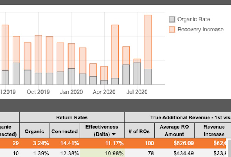Click the # of ROs column header

pyautogui.click(x=139, y=131)
